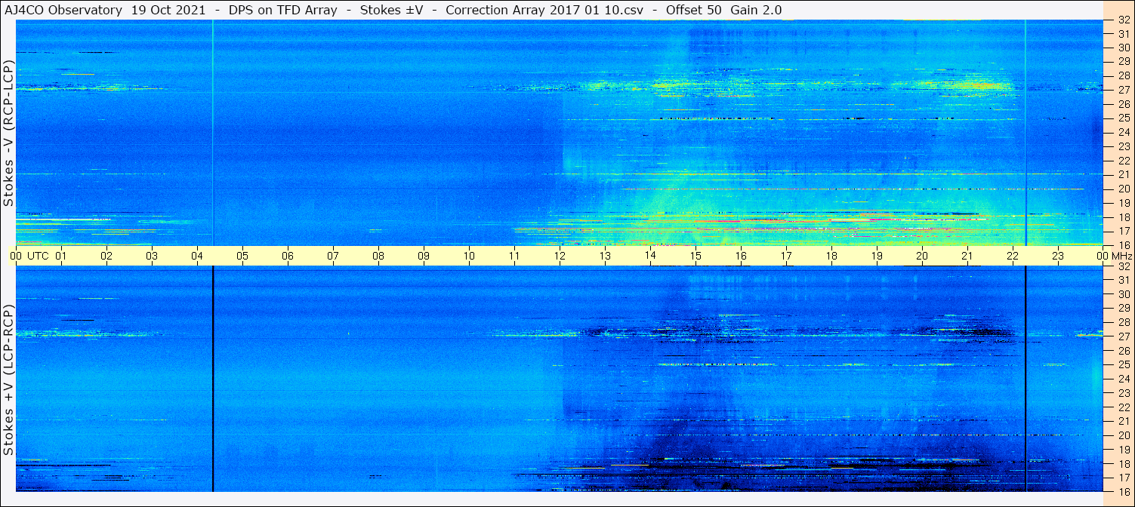Screen dimensions: 1135x507
Task: Select the 20 hour tick on time axis
Action: pos(922,256)
